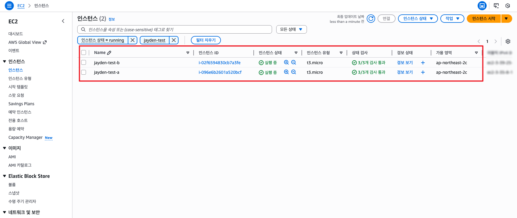Sort by Name column arrow

tap(188, 53)
